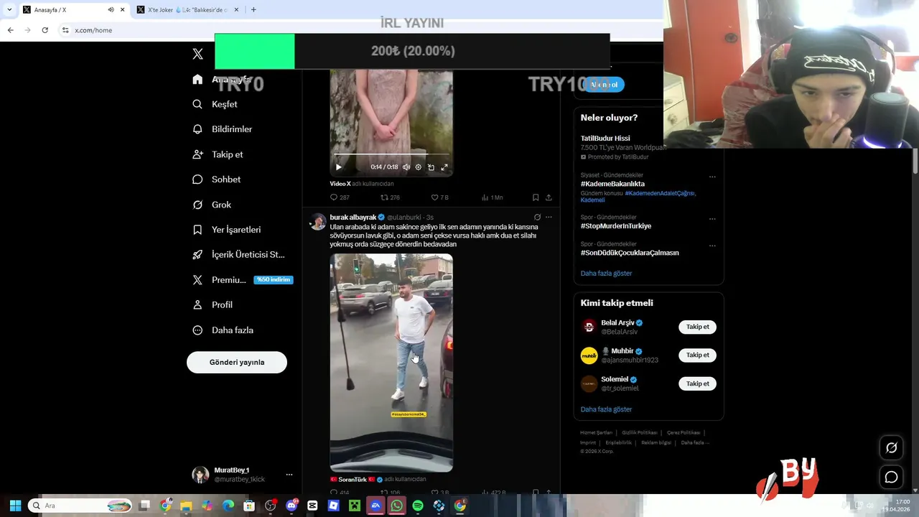
Task: Open the Premium sidebar entry
Action: [242, 280]
